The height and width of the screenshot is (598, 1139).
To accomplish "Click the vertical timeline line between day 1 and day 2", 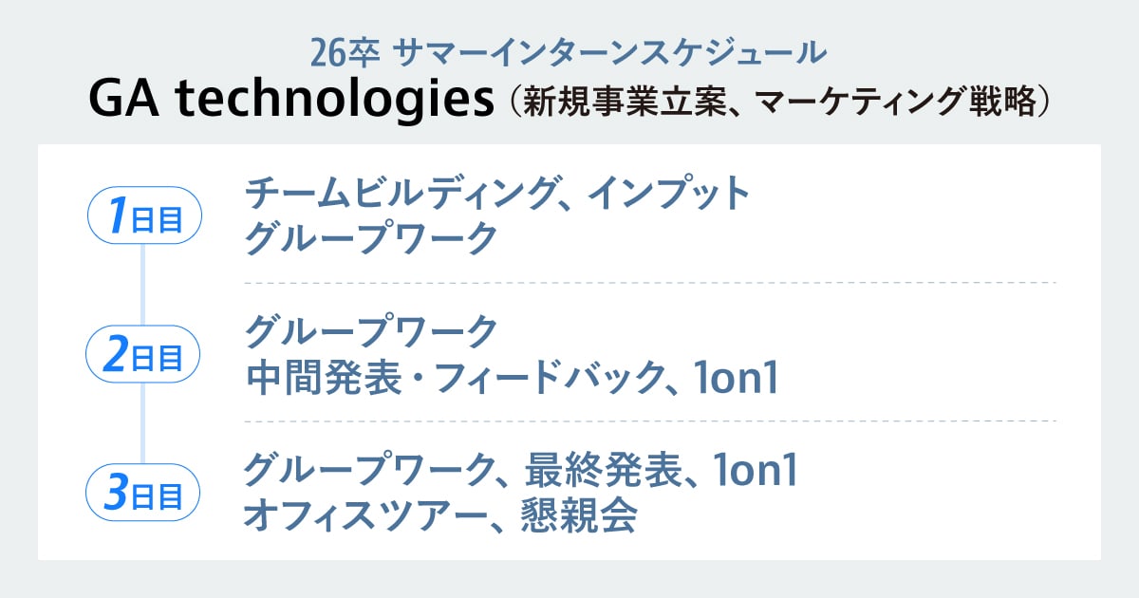I will point(142,285).
